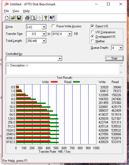Open the File menu
129x165 pixels.
(x=6, y=11)
